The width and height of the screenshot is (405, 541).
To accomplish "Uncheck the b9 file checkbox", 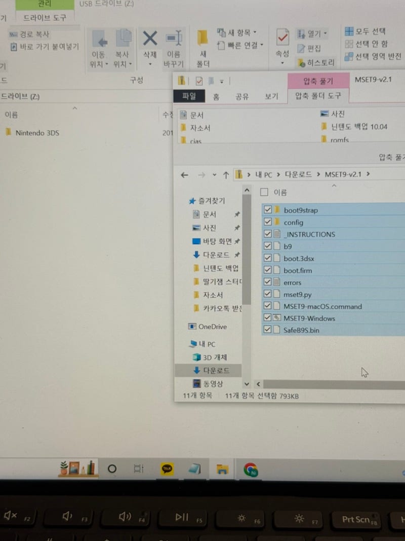I will (x=268, y=246).
